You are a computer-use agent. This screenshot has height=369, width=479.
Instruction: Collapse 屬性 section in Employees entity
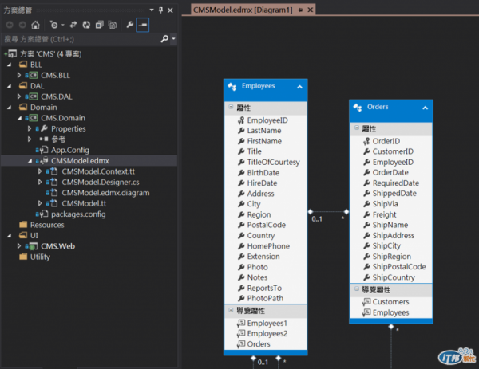tap(231, 107)
